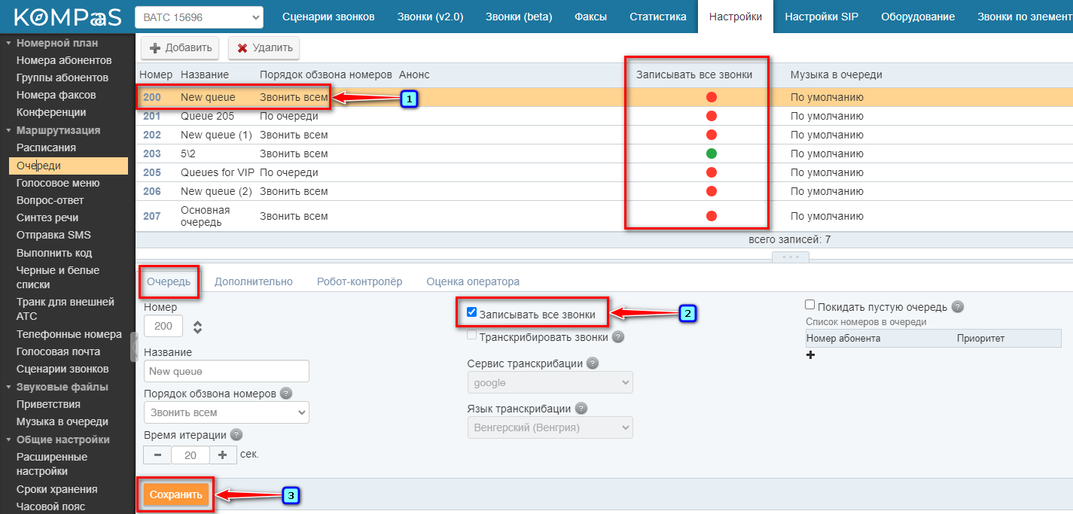Image resolution: width=1073 pixels, height=514 pixels.
Task: Open Голосовое меню in sidebar
Action: pyautogui.click(x=58, y=183)
